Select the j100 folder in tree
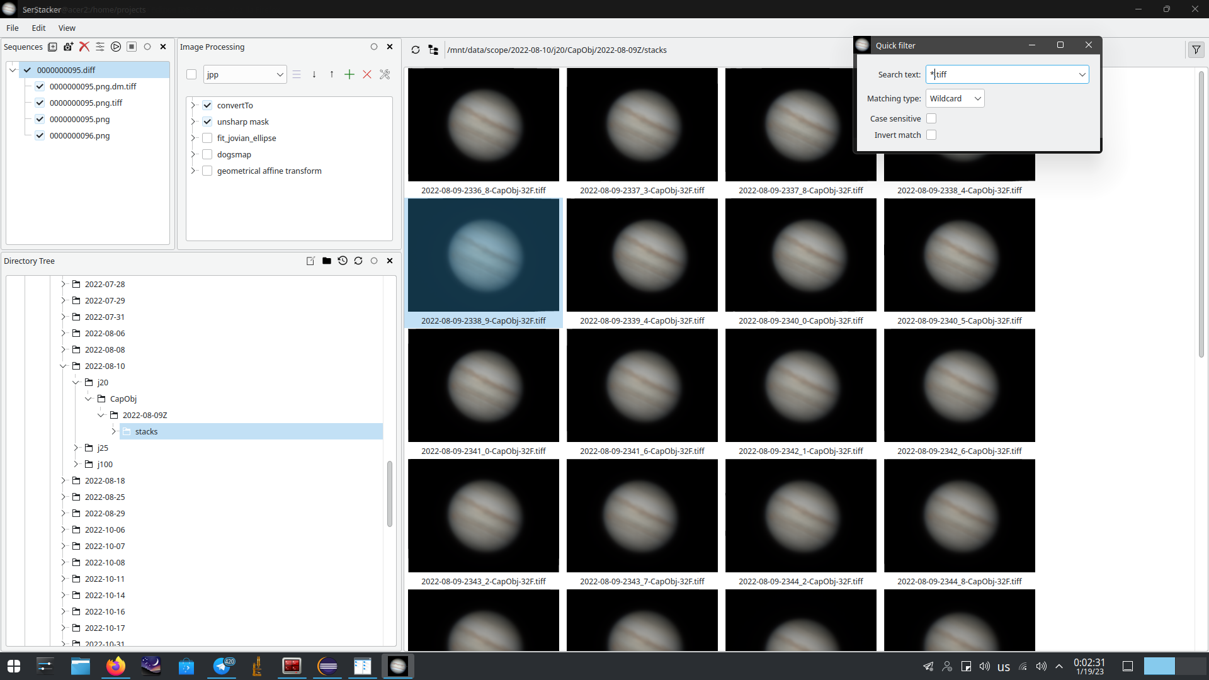Viewport: 1209px width, 680px height. 105,464
